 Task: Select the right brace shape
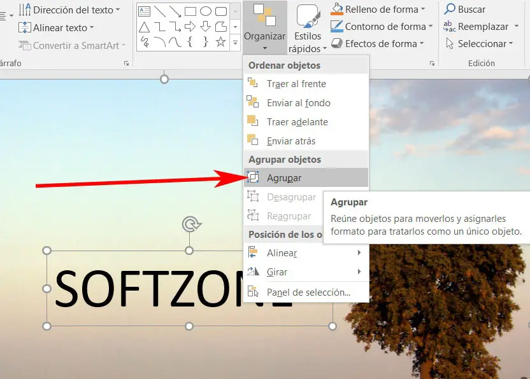tap(206, 42)
